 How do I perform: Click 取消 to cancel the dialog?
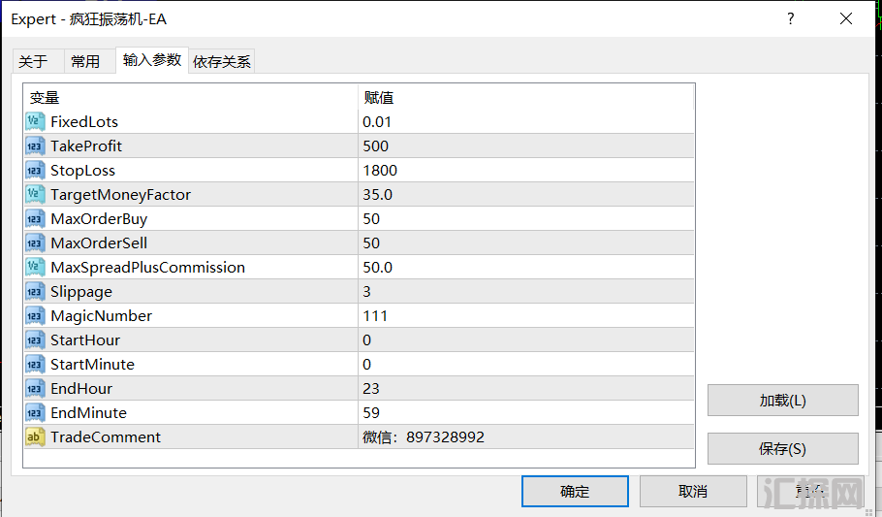pos(692,491)
